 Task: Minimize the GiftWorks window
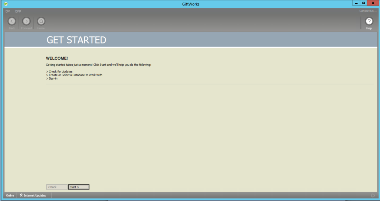pyautogui.click(x=356, y=3)
